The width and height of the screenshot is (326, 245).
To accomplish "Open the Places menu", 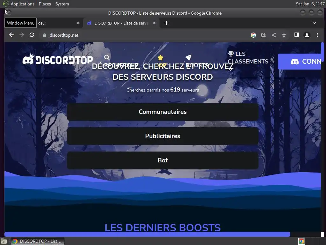I will point(45,4).
